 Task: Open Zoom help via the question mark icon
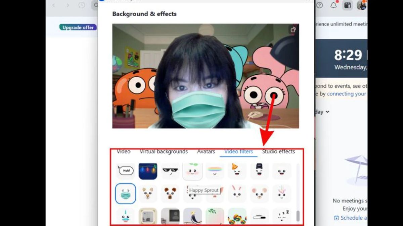point(319,6)
